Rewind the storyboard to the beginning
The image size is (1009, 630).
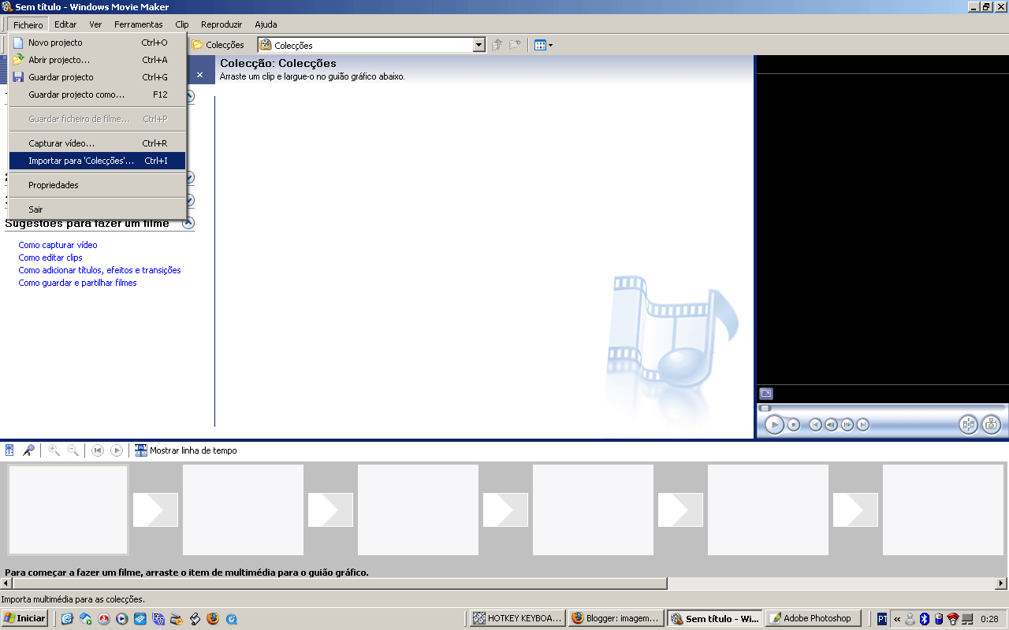pyautogui.click(x=98, y=450)
